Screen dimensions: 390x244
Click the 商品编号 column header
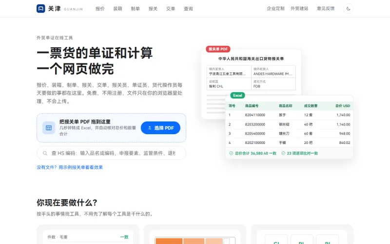point(252,106)
